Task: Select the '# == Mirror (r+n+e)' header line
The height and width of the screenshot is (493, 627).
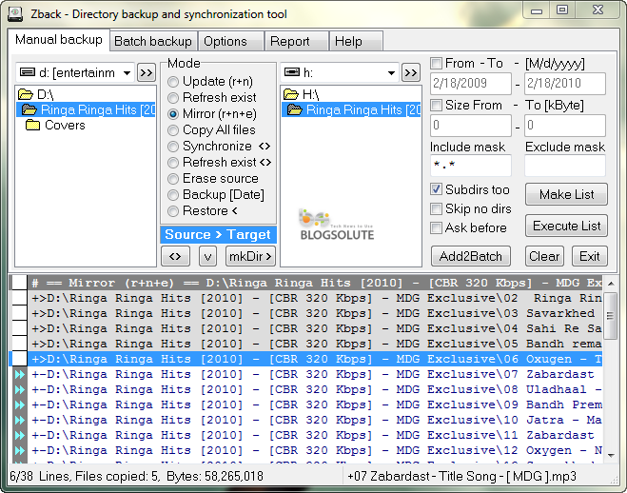Action: (315, 283)
